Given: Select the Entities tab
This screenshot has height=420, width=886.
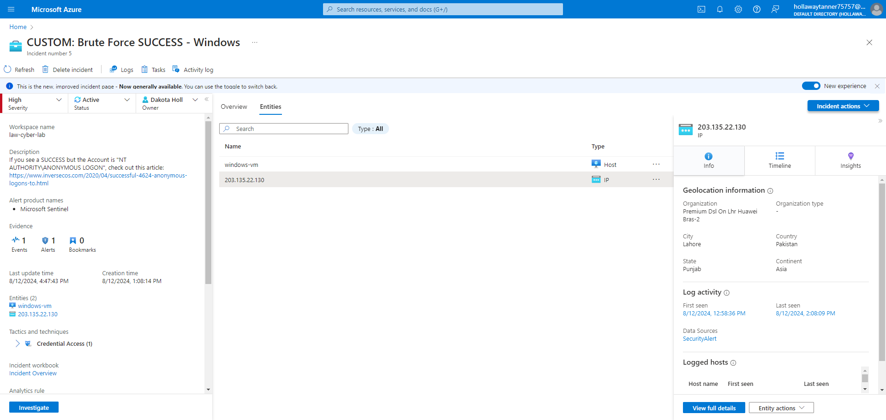Looking at the screenshot, I should (x=270, y=106).
